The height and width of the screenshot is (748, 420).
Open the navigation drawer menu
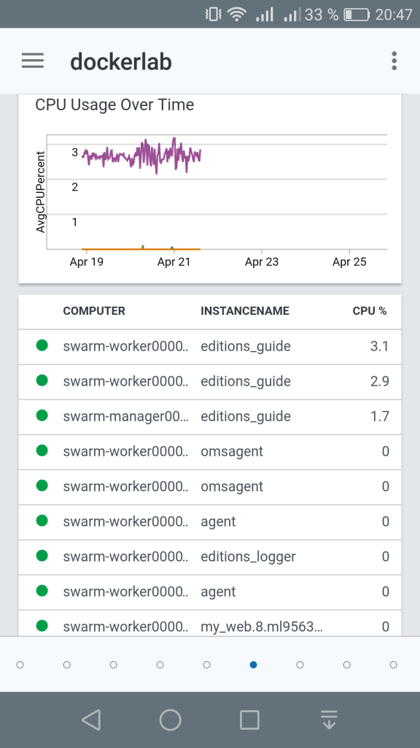click(x=32, y=61)
